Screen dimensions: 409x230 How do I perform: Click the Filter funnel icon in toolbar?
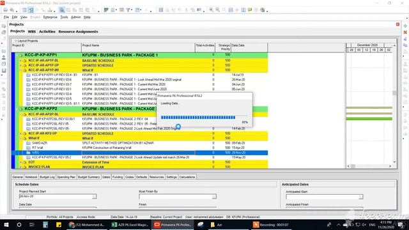point(128,10)
